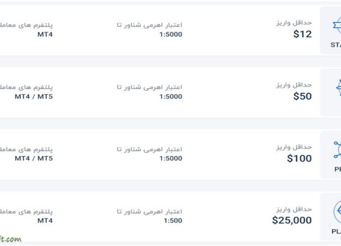The width and height of the screenshot is (341, 246).
Task: Click the green watermark website link
Action: 11,239
